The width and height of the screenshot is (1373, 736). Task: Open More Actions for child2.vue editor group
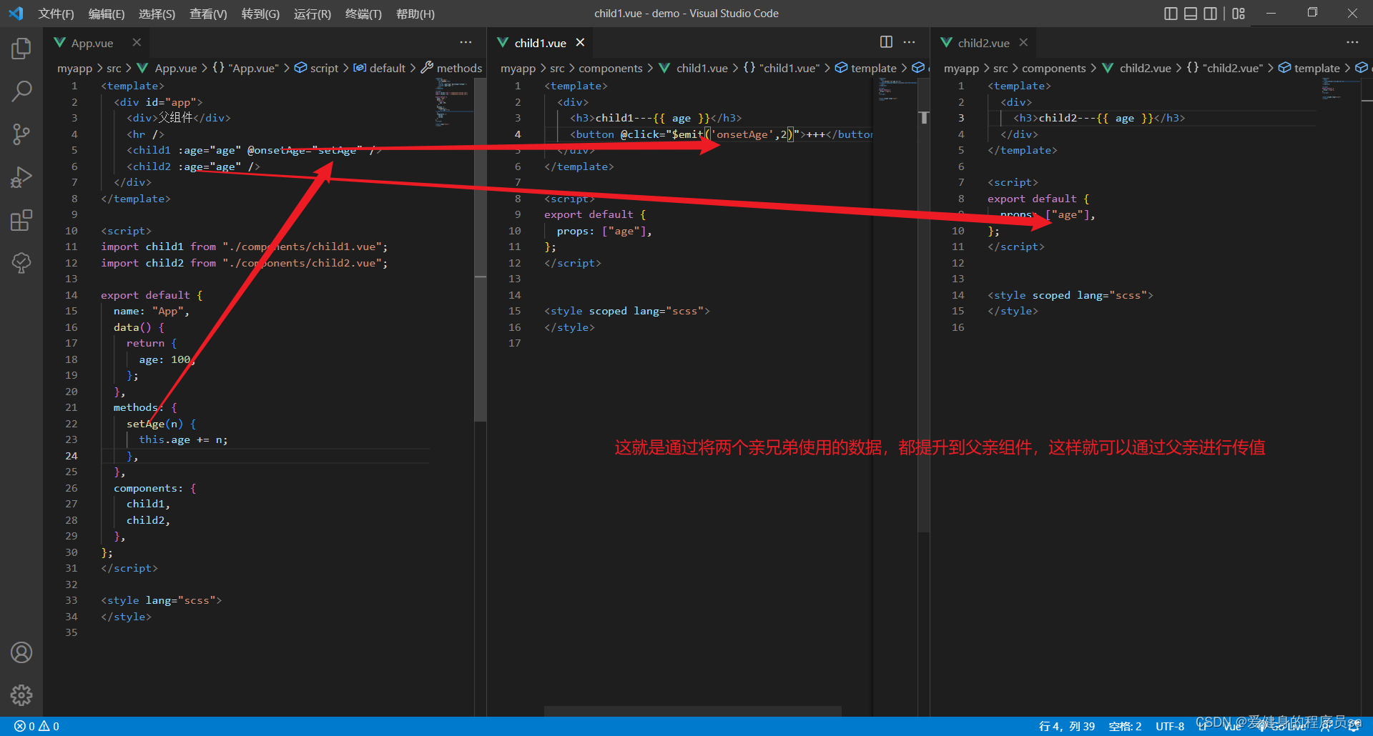(1352, 42)
